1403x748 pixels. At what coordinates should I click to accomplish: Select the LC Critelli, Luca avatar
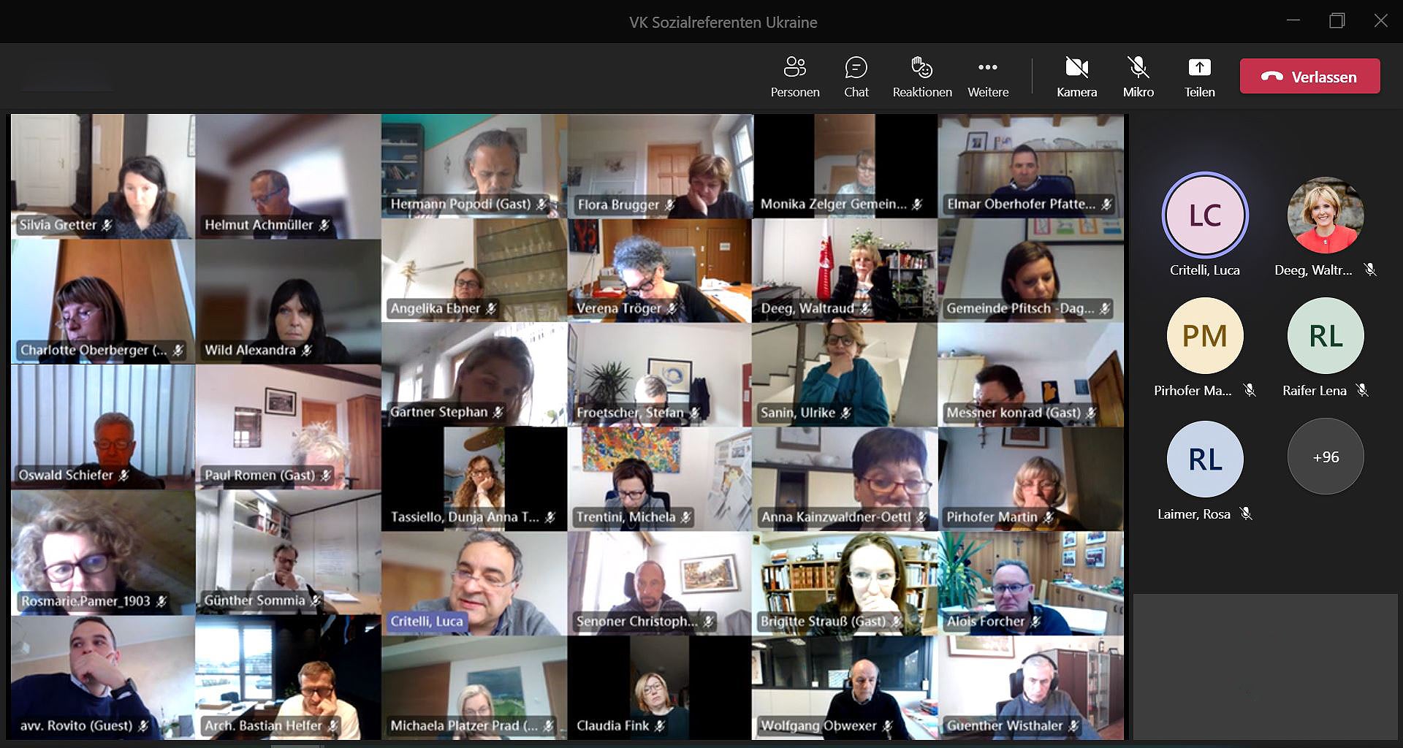pos(1204,215)
